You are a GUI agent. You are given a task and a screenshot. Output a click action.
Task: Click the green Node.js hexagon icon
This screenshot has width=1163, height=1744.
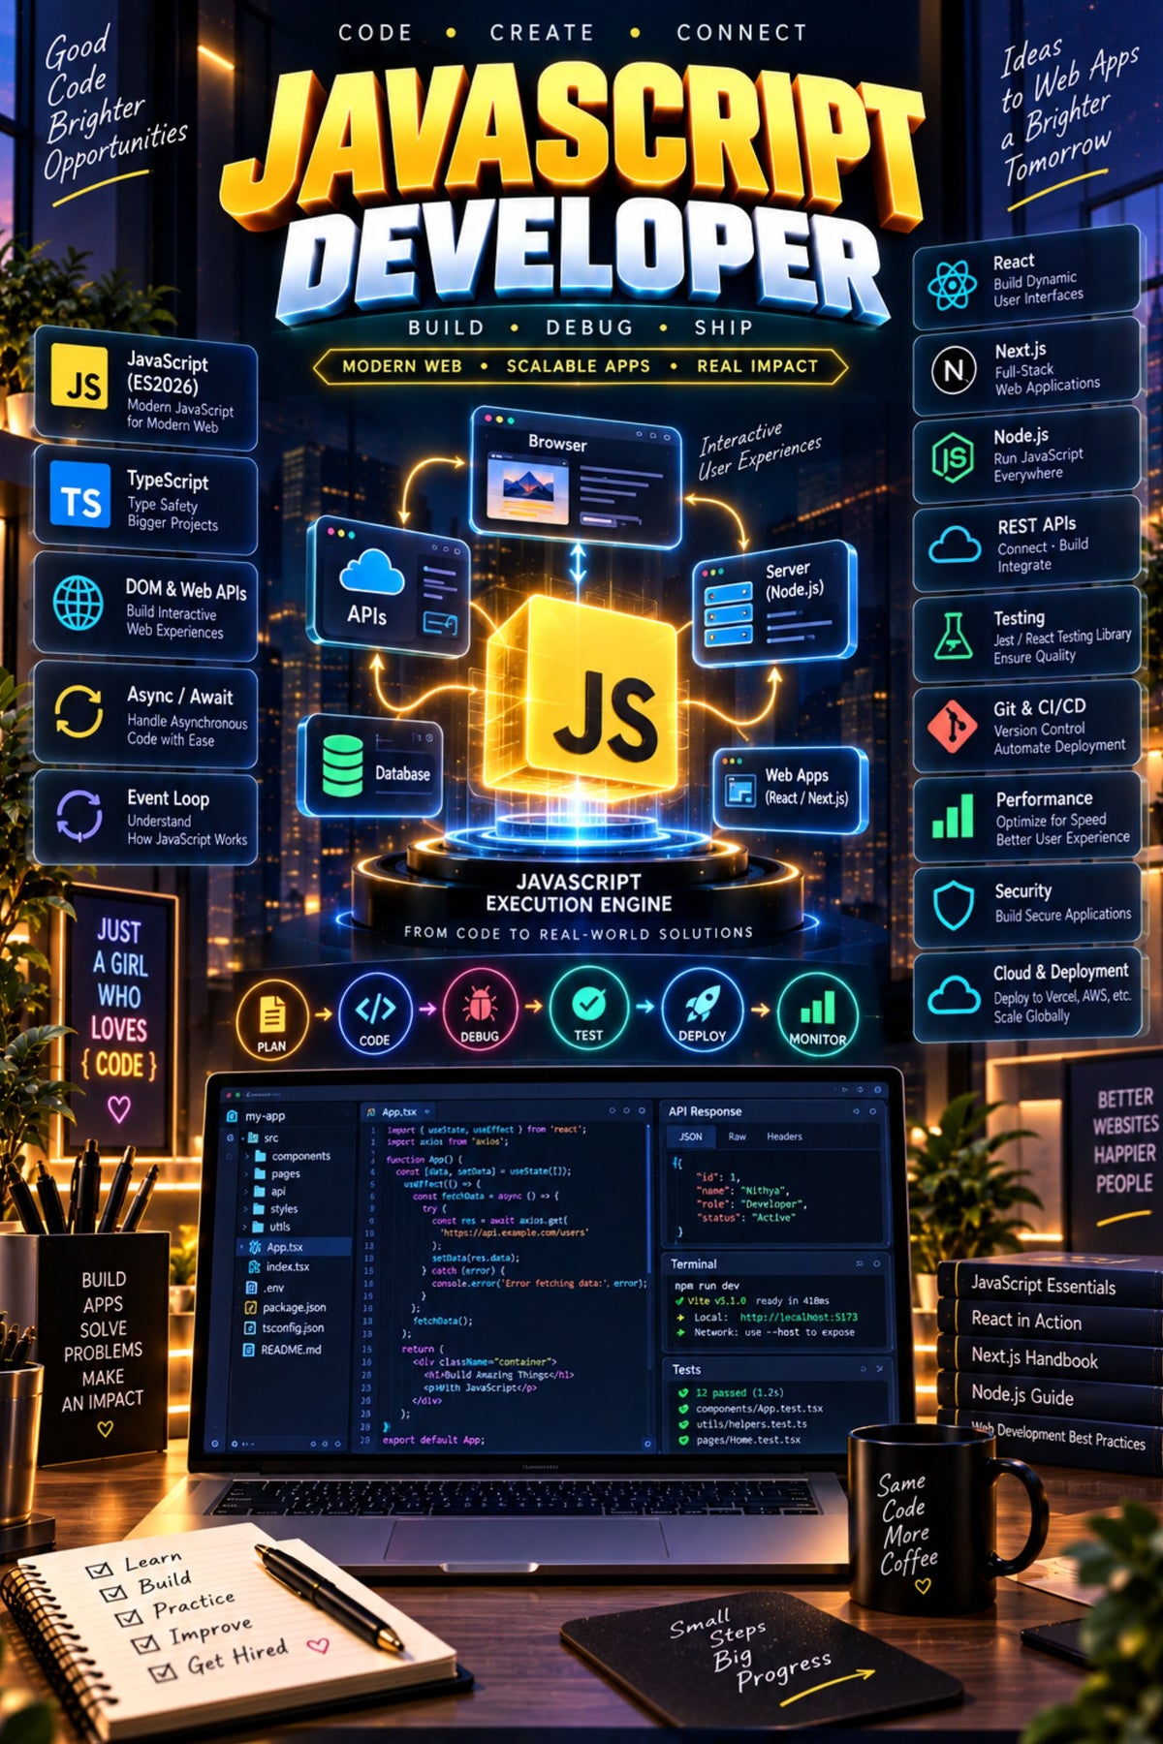coord(953,456)
